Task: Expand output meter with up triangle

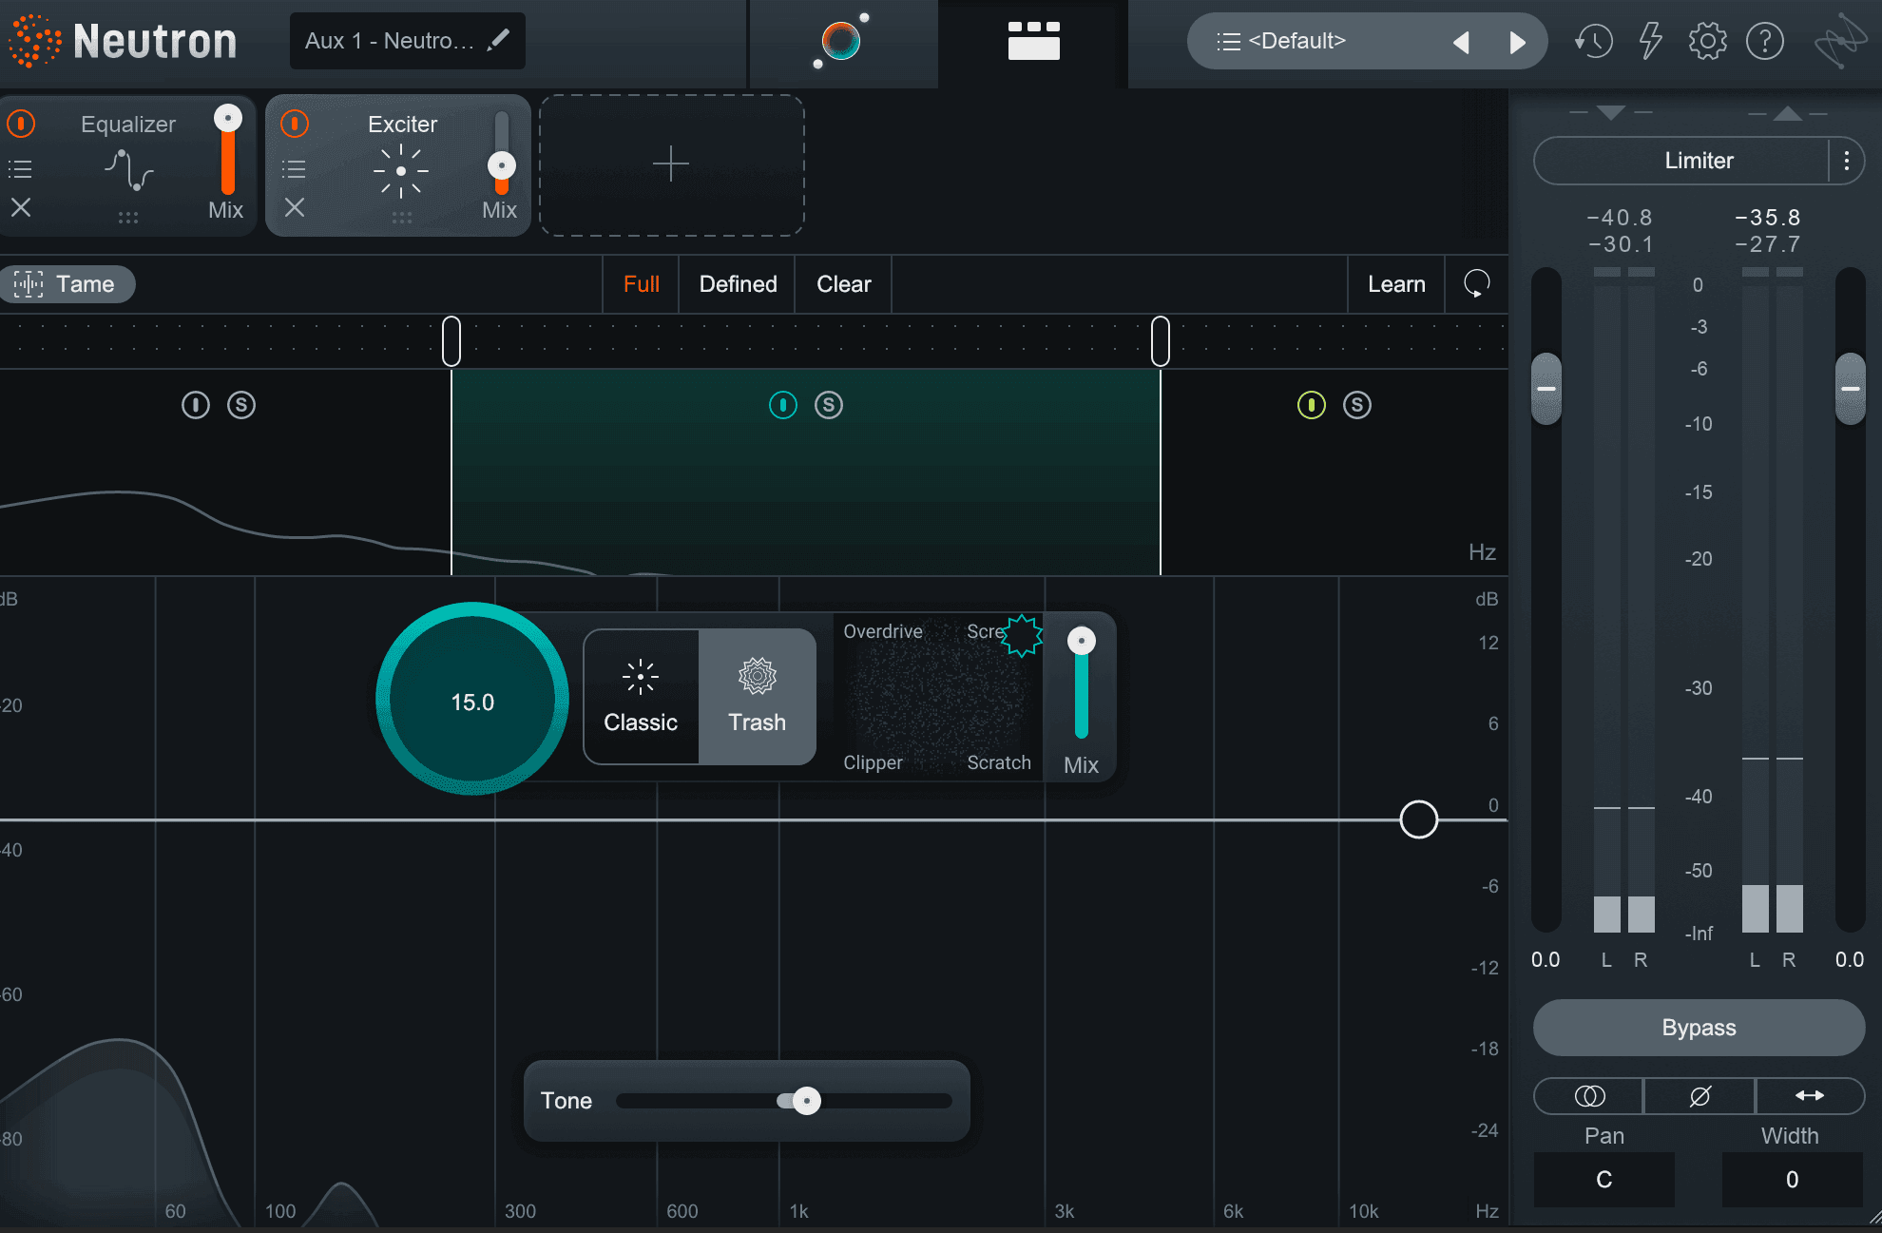Action: [x=1788, y=113]
